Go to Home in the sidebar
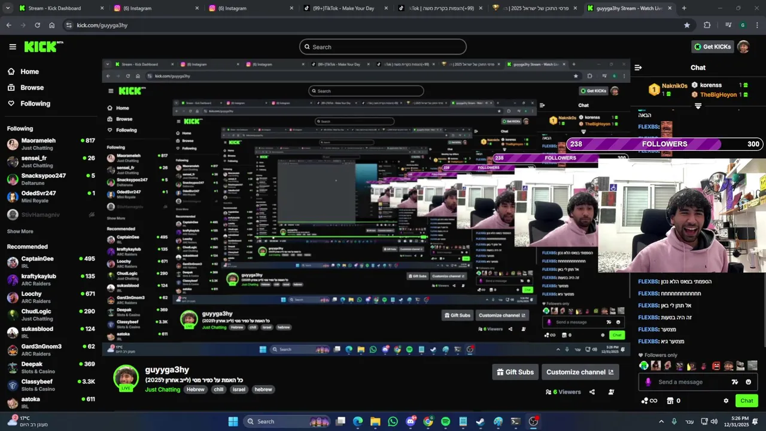This screenshot has width=766, height=431. (x=23, y=71)
